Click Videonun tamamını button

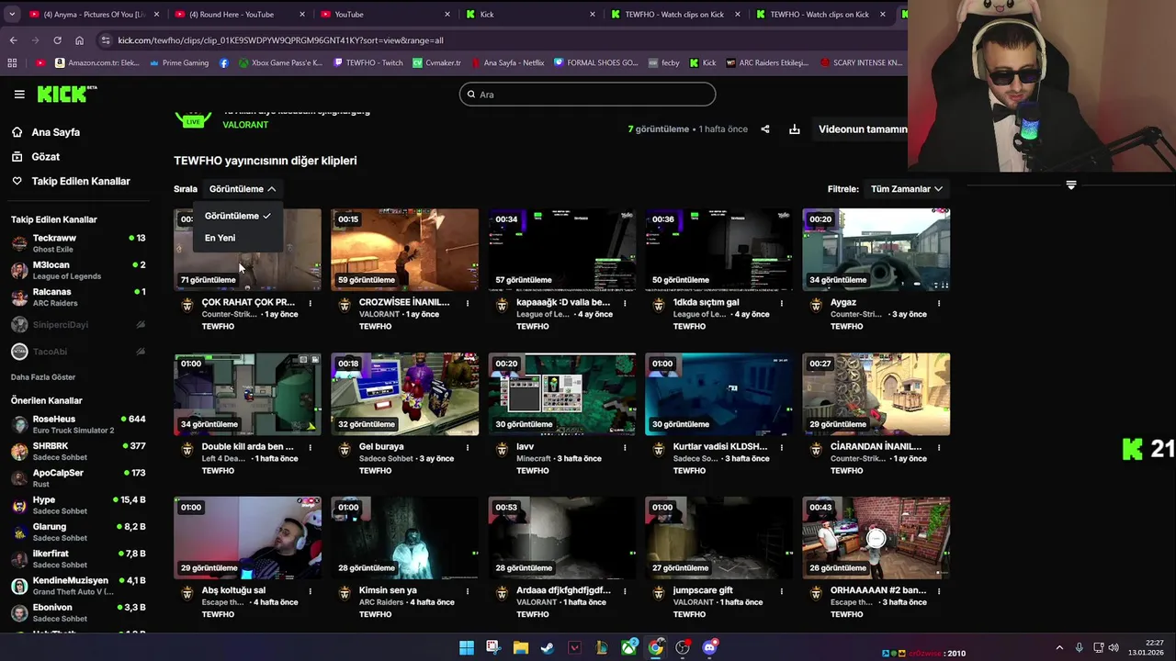tap(862, 129)
